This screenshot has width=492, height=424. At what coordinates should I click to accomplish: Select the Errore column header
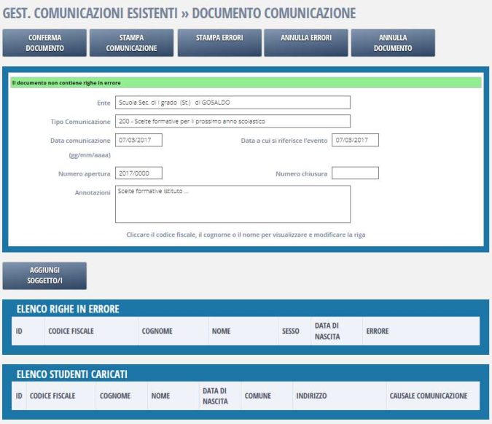point(377,331)
